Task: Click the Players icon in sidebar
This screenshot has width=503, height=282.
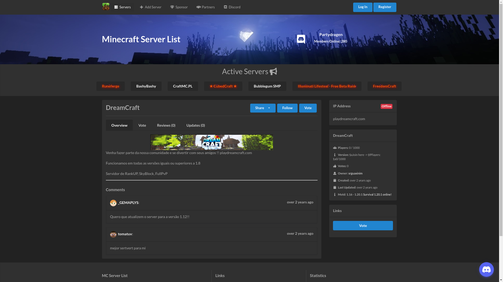Action: (335, 148)
